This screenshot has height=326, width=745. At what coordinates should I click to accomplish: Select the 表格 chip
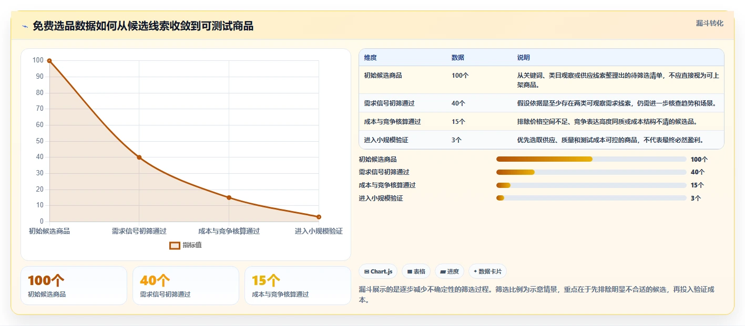pos(416,271)
